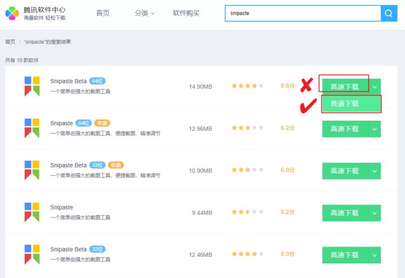The image size is (405, 278).
Task: Expand download options arrow for 12.46MB row
Action: [x=375, y=255]
